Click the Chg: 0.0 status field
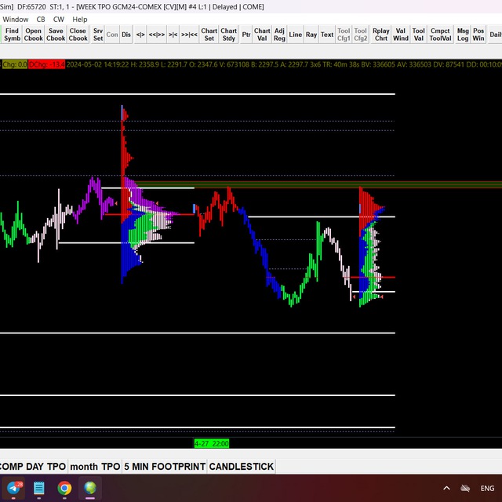The width and height of the screenshot is (502, 502). (x=14, y=64)
